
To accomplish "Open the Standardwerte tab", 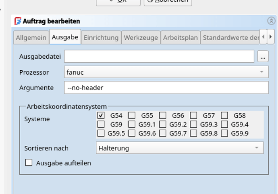I will (230, 38).
